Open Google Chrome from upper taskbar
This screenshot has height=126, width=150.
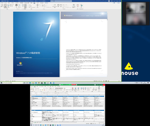click(x=39, y=83)
